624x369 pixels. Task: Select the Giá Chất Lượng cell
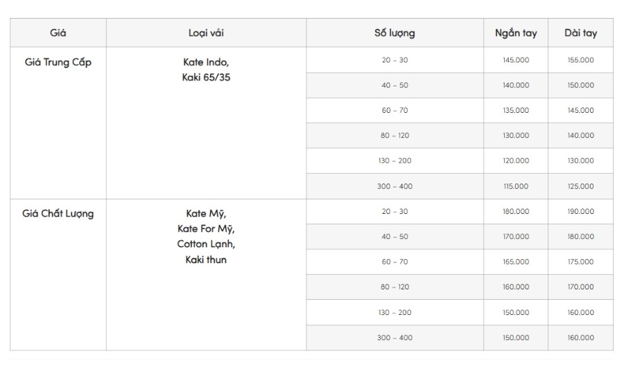[58, 274]
